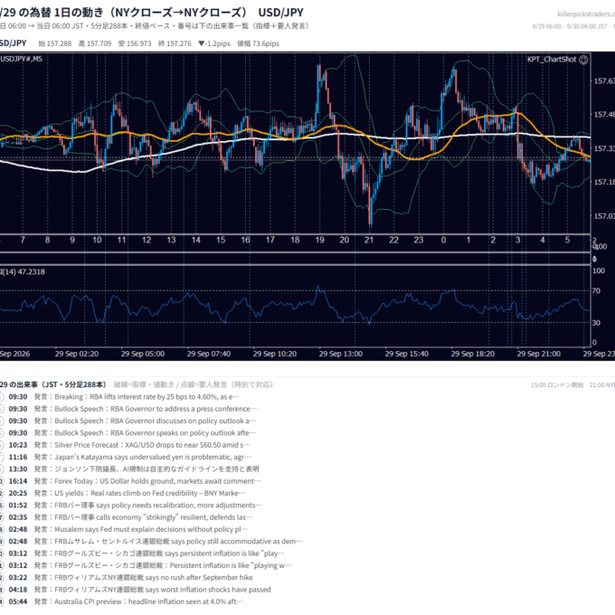Click the 9/29 06:00 – 9/30 06:00 JST range text
Screen dimensions: 615x615
coord(570,26)
